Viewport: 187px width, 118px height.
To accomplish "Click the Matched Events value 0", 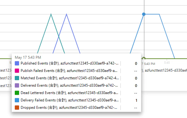I will [x=136, y=78].
